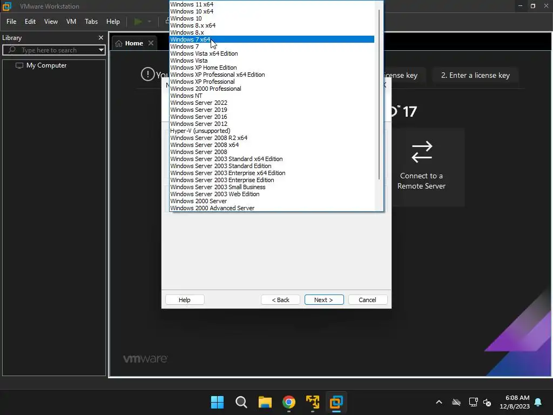Pick Windows Server 2003 Enterprise x64 Edition
Screen dimensions: 553x415
point(272,173)
